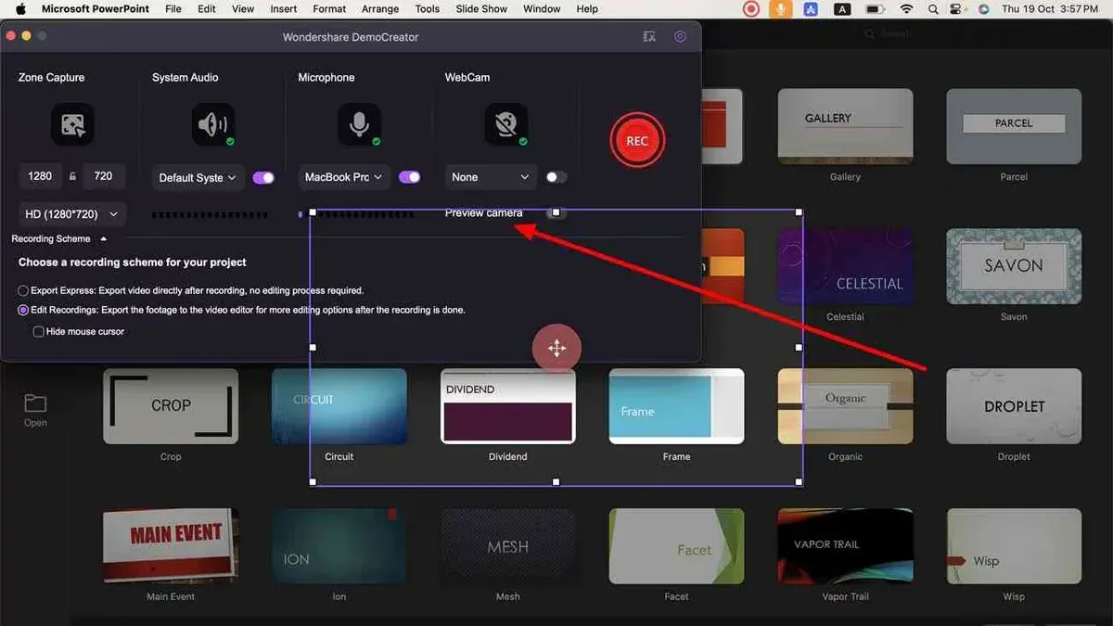Select the Export Express radio option
Image resolution: width=1113 pixels, height=626 pixels.
(23, 290)
